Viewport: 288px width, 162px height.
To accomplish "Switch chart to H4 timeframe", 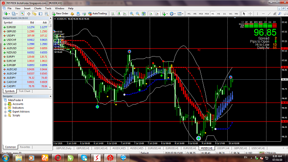I will coord(218,14).
